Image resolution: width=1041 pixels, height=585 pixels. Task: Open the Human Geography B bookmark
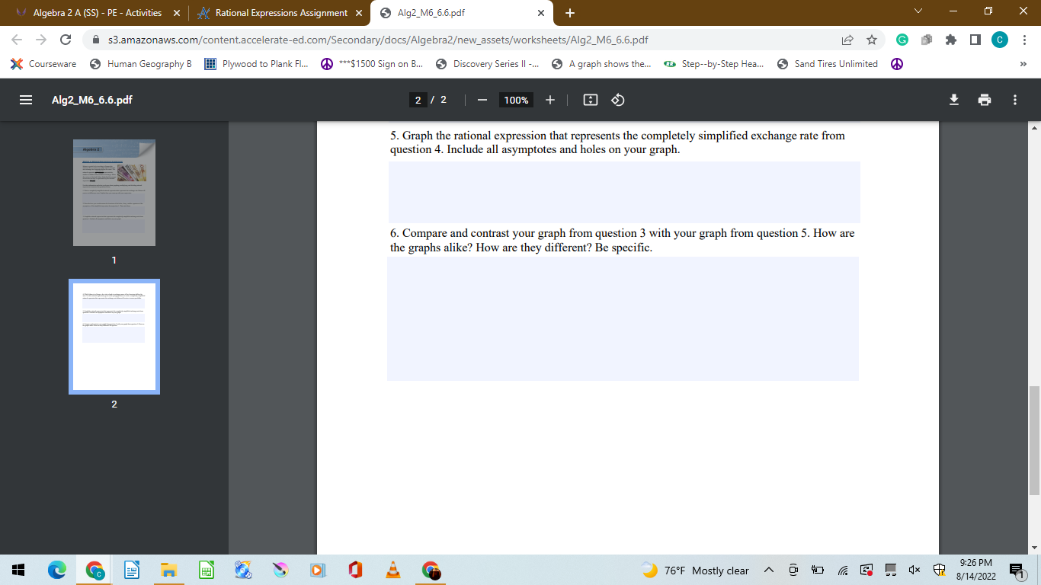(x=141, y=64)
